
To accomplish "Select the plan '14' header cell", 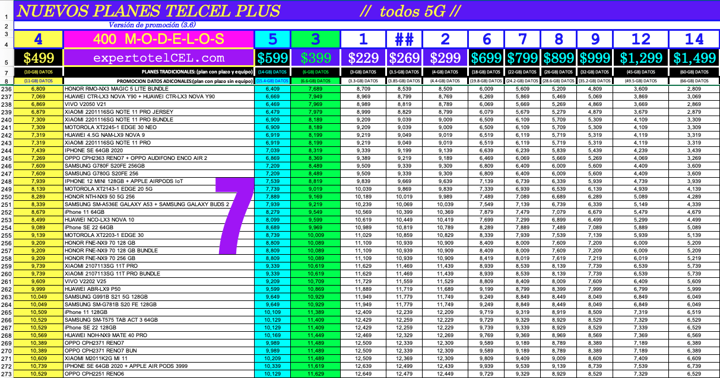I will click(694, 39).
